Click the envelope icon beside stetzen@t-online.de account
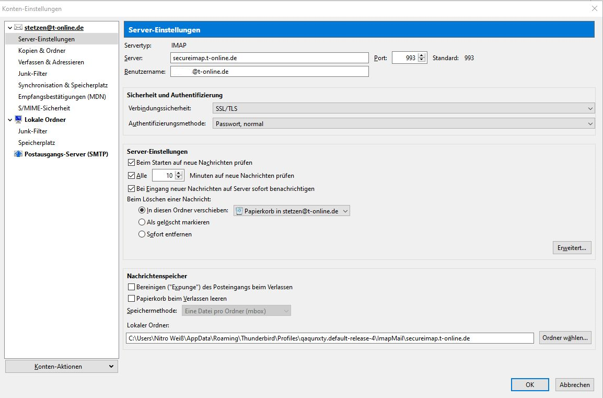The image size is (603, 398). tap(18, 28)
